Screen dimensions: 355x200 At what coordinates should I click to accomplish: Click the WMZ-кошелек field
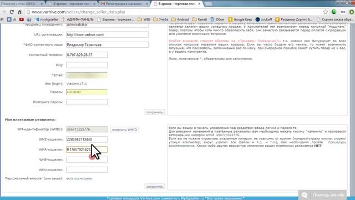87,139
